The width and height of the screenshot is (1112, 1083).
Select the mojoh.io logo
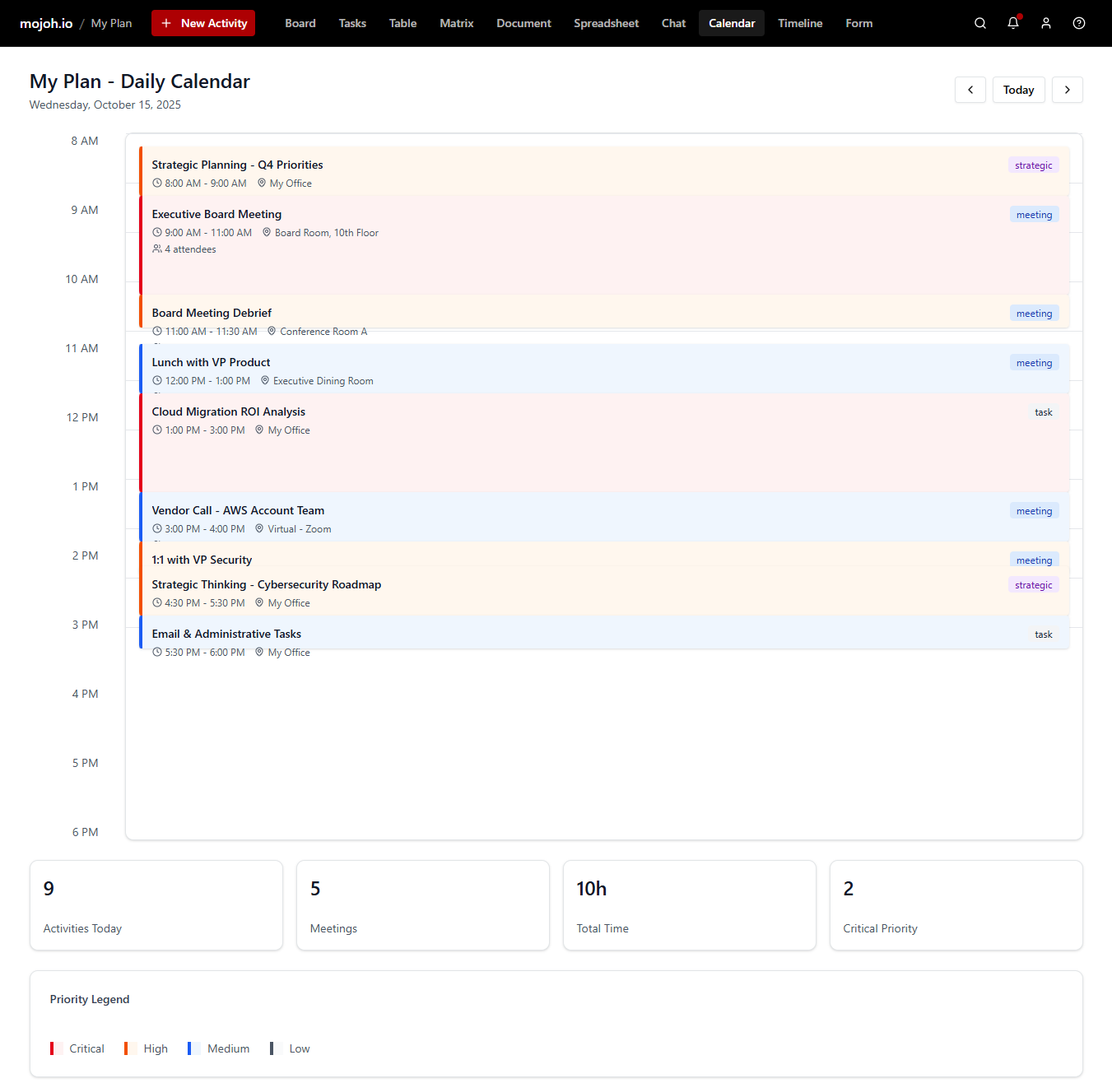(x=46, y=23)
